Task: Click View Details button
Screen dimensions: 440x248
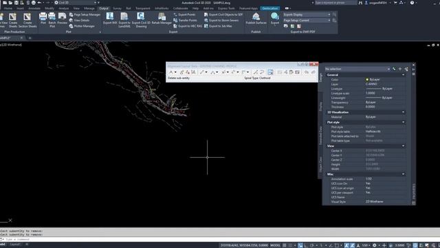Action: click(80, 20)
